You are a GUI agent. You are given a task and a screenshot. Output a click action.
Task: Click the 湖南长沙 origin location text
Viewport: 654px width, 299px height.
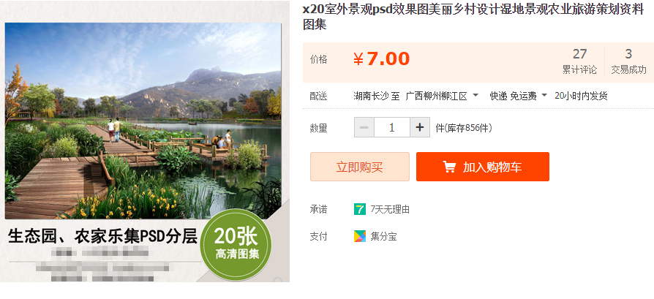371,96
